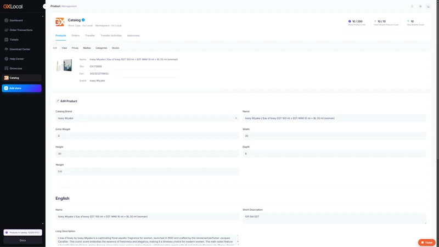Focus the Height input field
Screen dimensions: 439x247
147,154
